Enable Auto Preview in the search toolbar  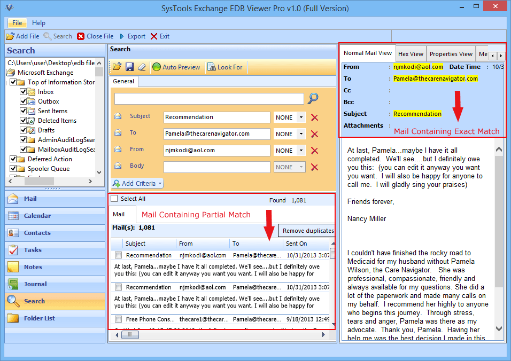(176, 67)
